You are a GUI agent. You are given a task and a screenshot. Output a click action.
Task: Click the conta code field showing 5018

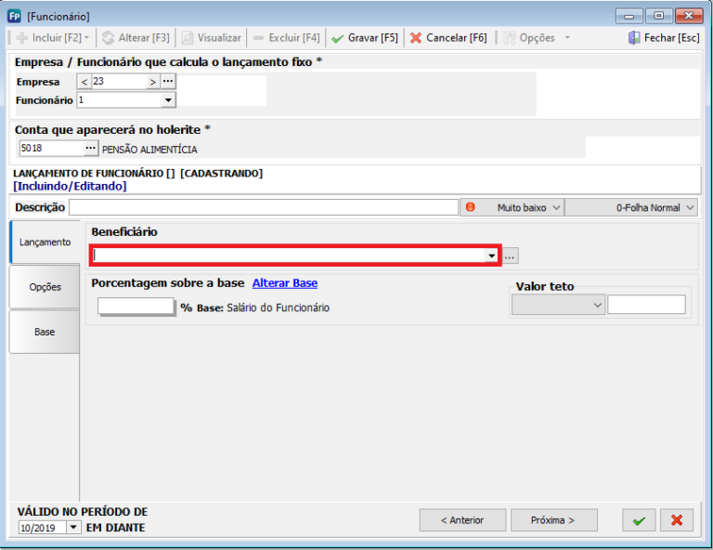[x=51, y=148]
